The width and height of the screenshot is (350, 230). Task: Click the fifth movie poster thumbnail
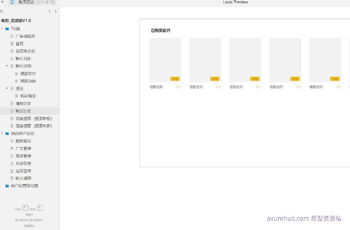[x=325, y=60]
